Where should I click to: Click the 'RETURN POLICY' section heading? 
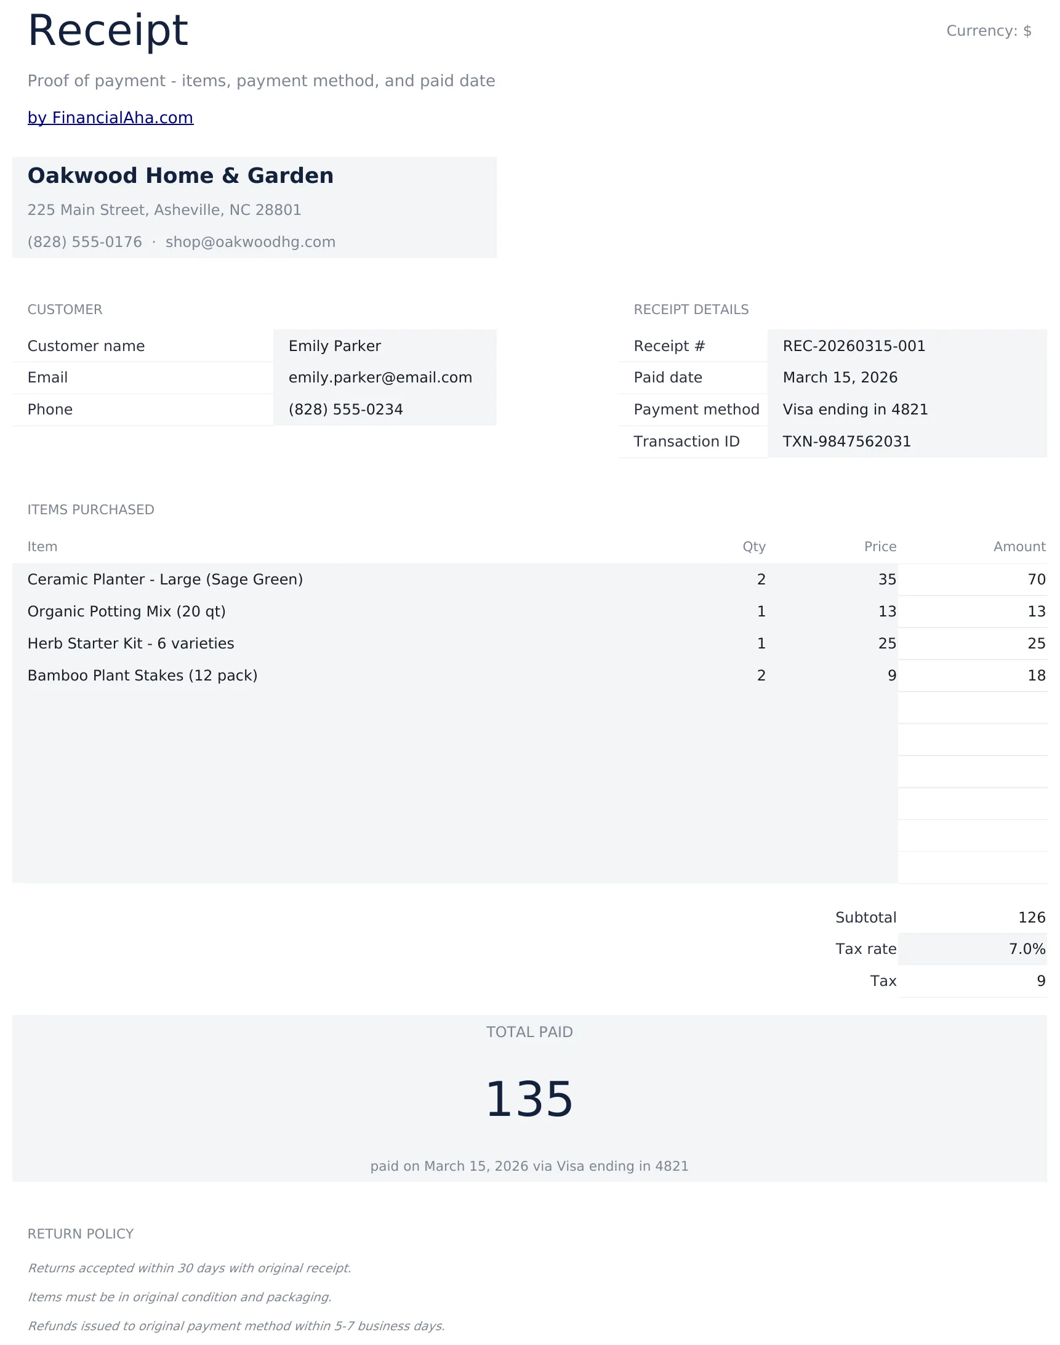pyautogui.click(x=81, y=1234)
